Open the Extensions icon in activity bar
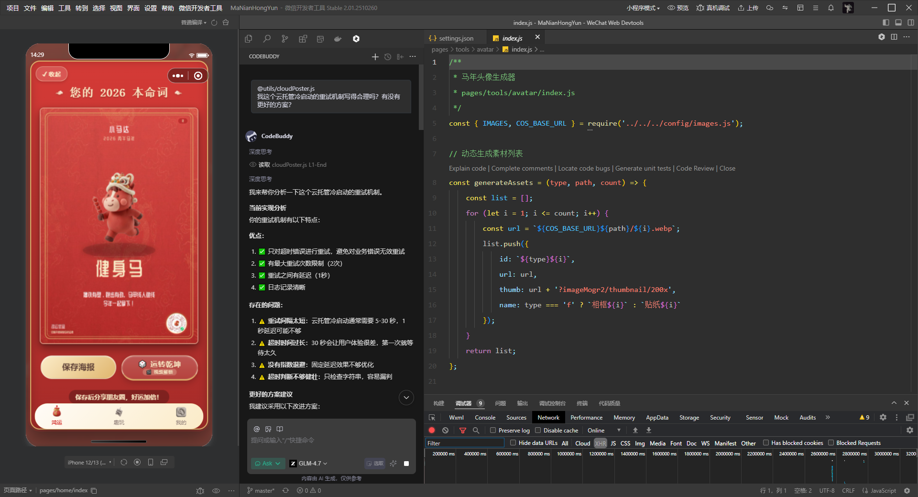 pos(303,39)
